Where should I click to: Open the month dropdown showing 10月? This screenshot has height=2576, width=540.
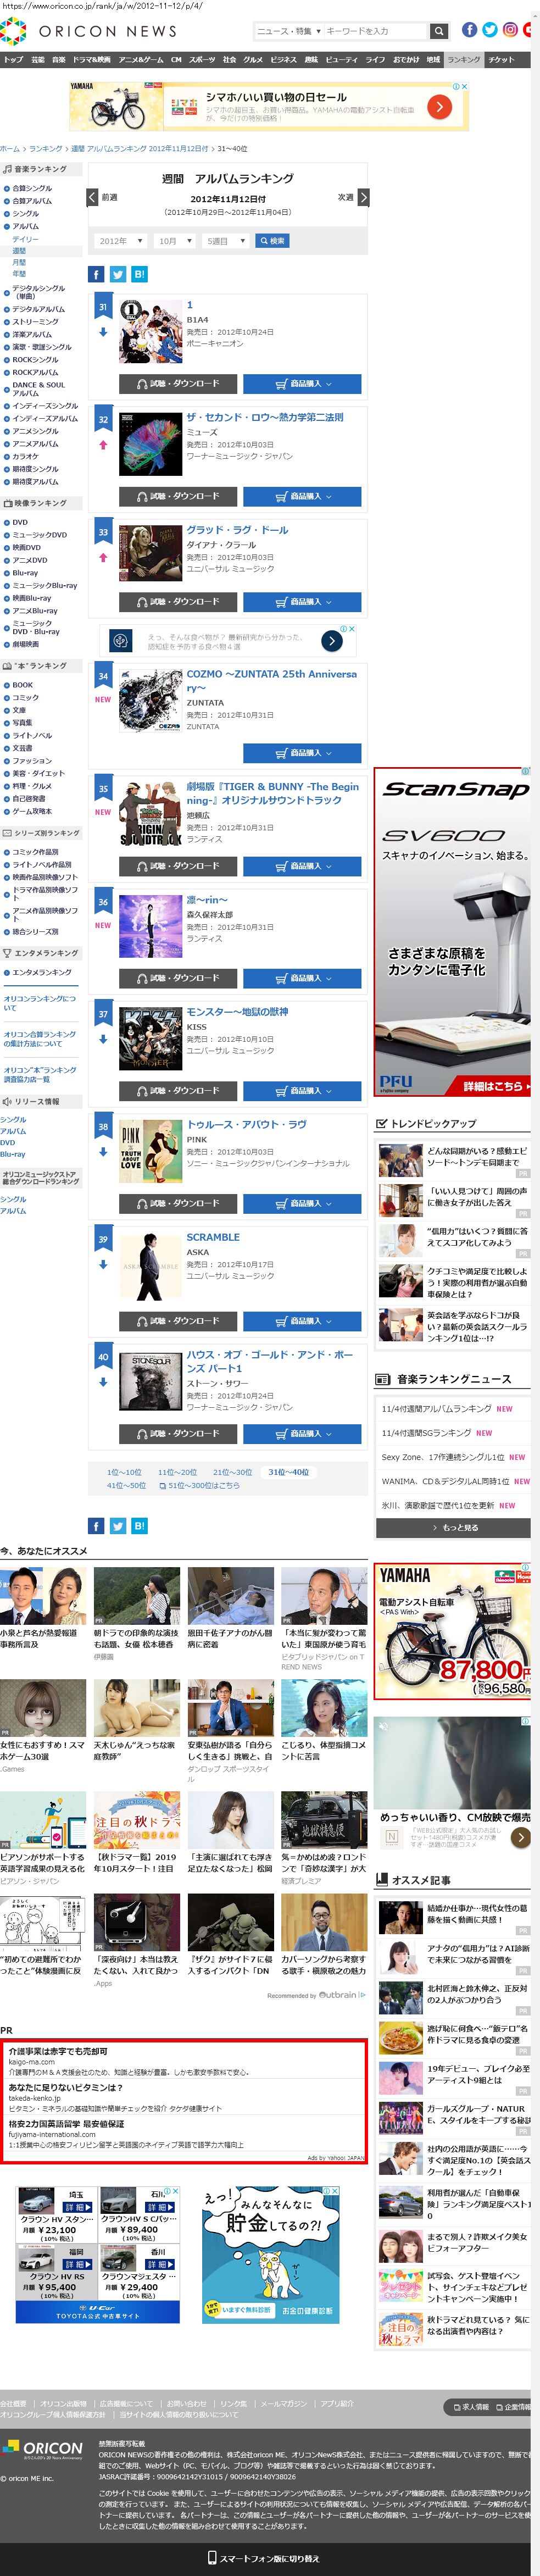click(174, 241)
